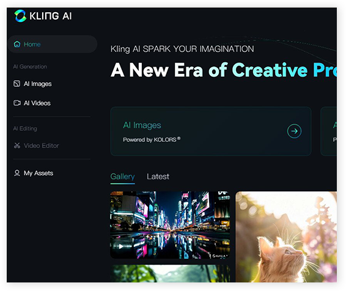The height and width of the screenshot is (291, 346).
Task: Open the AI Images sidebar label
Action: tap(37, 84)
